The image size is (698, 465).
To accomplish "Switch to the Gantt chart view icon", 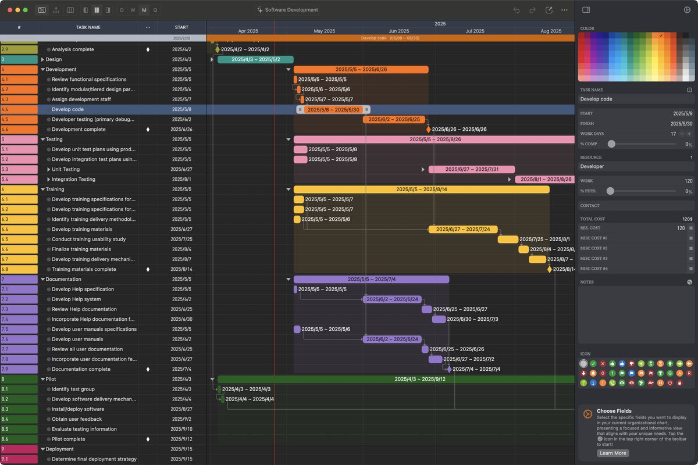I will click(42, 10).
